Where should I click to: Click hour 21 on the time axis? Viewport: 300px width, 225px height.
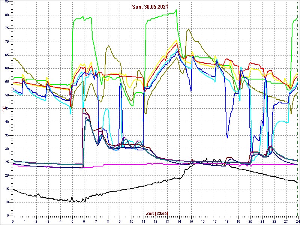(262, 221)
